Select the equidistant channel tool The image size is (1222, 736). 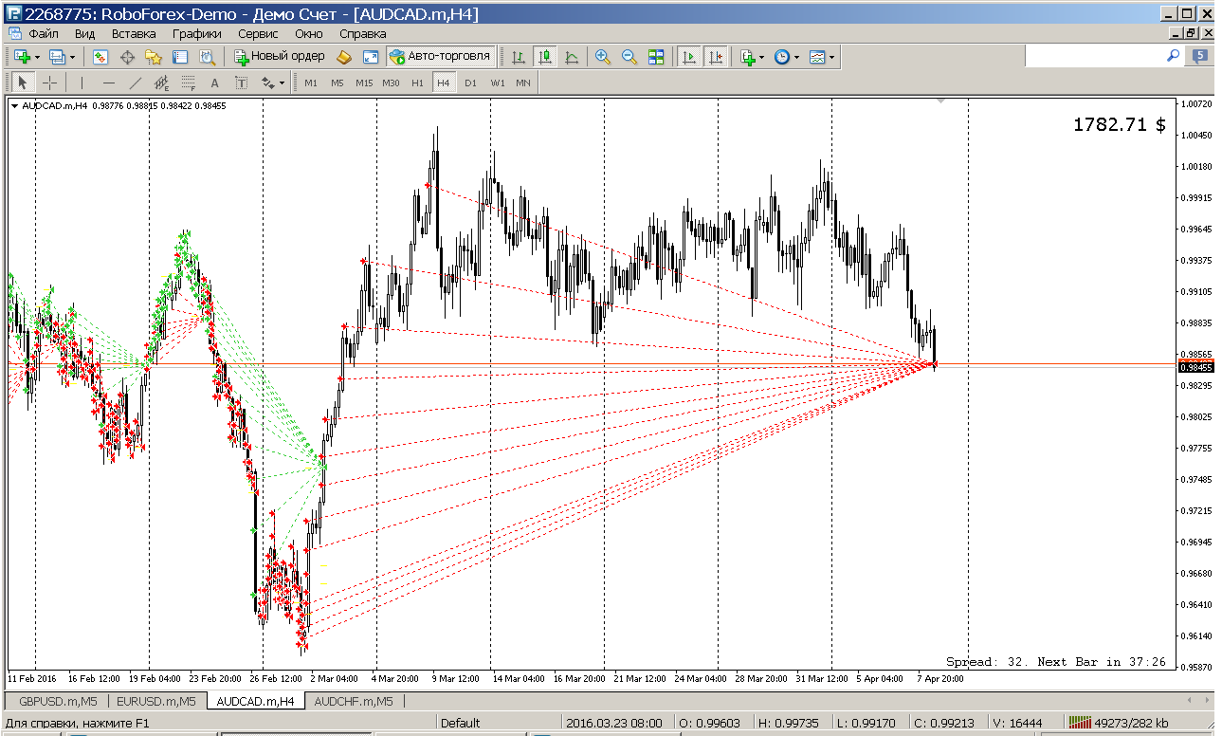tap(161, 83)
